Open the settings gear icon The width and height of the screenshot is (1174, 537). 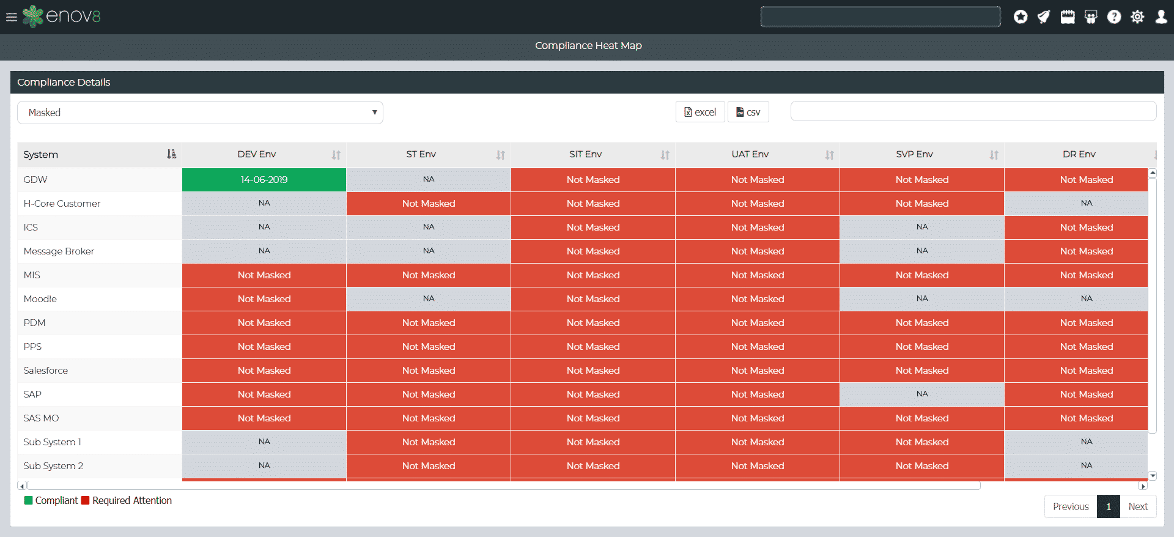click(x=1137, y=17)
